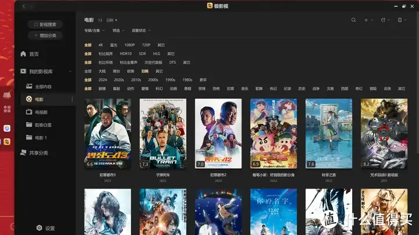Click the 影视搜索 search button
The image size is (419, 235).
tap(45, 24)
